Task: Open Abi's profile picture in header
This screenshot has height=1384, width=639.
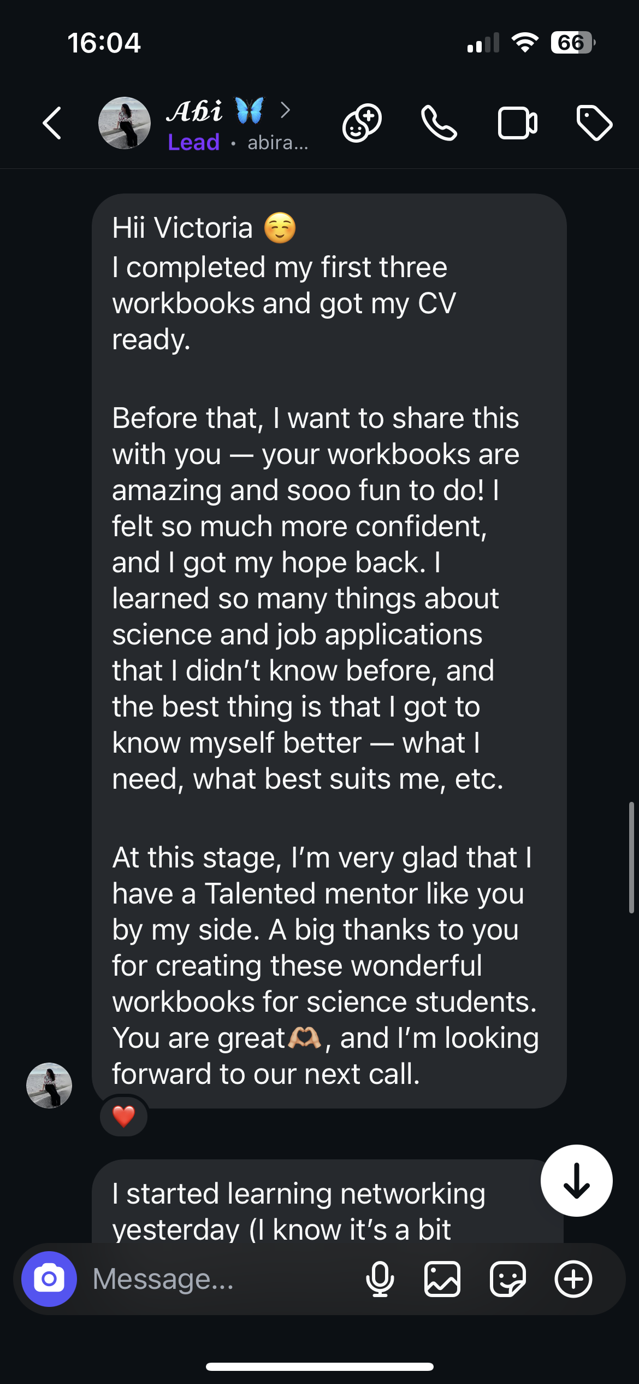Action: coord(124,123)
